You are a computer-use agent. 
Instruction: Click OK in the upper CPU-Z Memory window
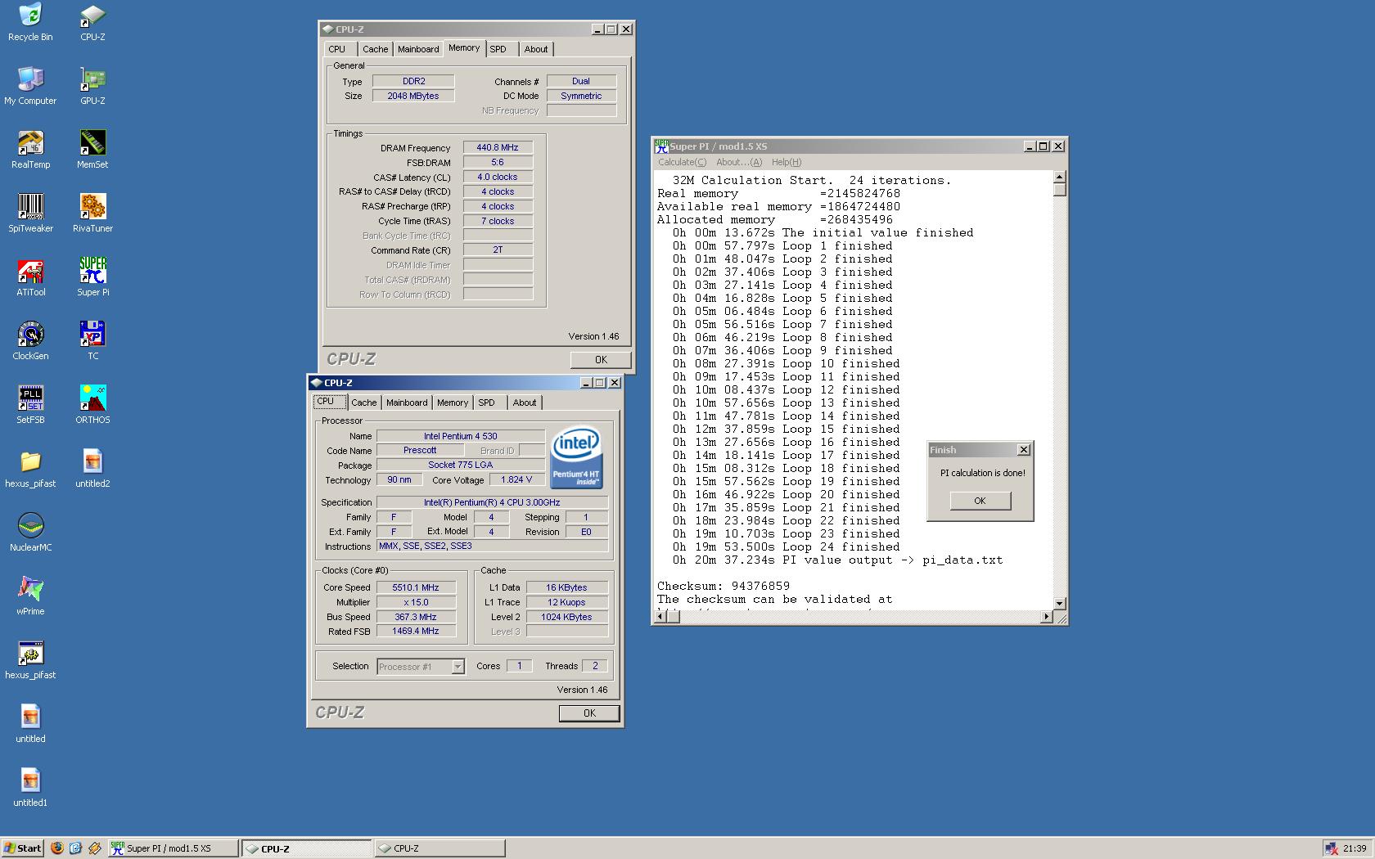pyautogui.click(x=601, y=360)
